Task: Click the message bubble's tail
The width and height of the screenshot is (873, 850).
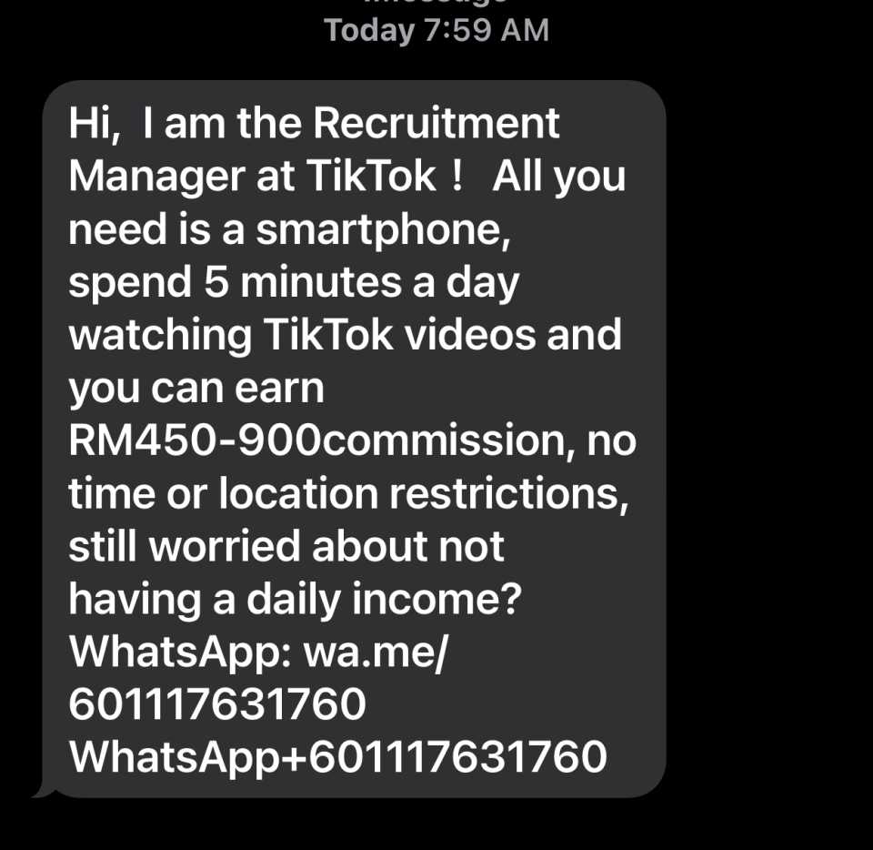Action: pos(45,791)
